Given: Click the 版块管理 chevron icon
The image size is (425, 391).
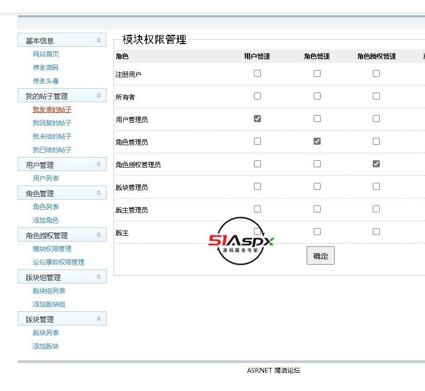Looking at the screenshot, I should 98,319.
